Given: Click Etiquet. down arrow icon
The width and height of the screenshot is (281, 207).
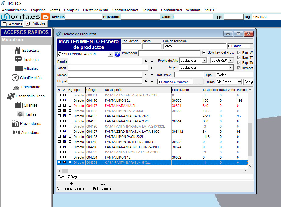Looking at the screenshot, I should pos(146,81).
